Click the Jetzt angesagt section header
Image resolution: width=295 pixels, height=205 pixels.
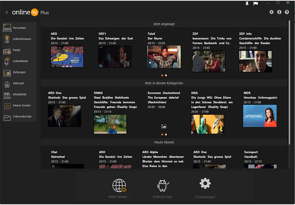click(164, 24)
